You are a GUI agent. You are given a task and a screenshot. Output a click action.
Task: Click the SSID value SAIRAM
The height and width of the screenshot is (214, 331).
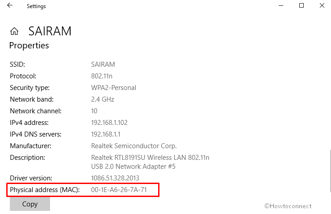pos(103,64)
